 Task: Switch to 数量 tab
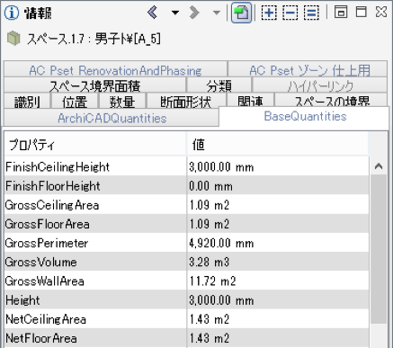click(122, 101)
